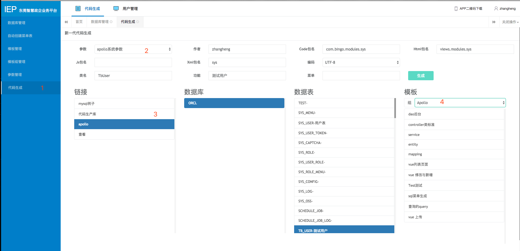Click the 数据表 list scrollbar

pyautogui.click(x=395, y=108)
